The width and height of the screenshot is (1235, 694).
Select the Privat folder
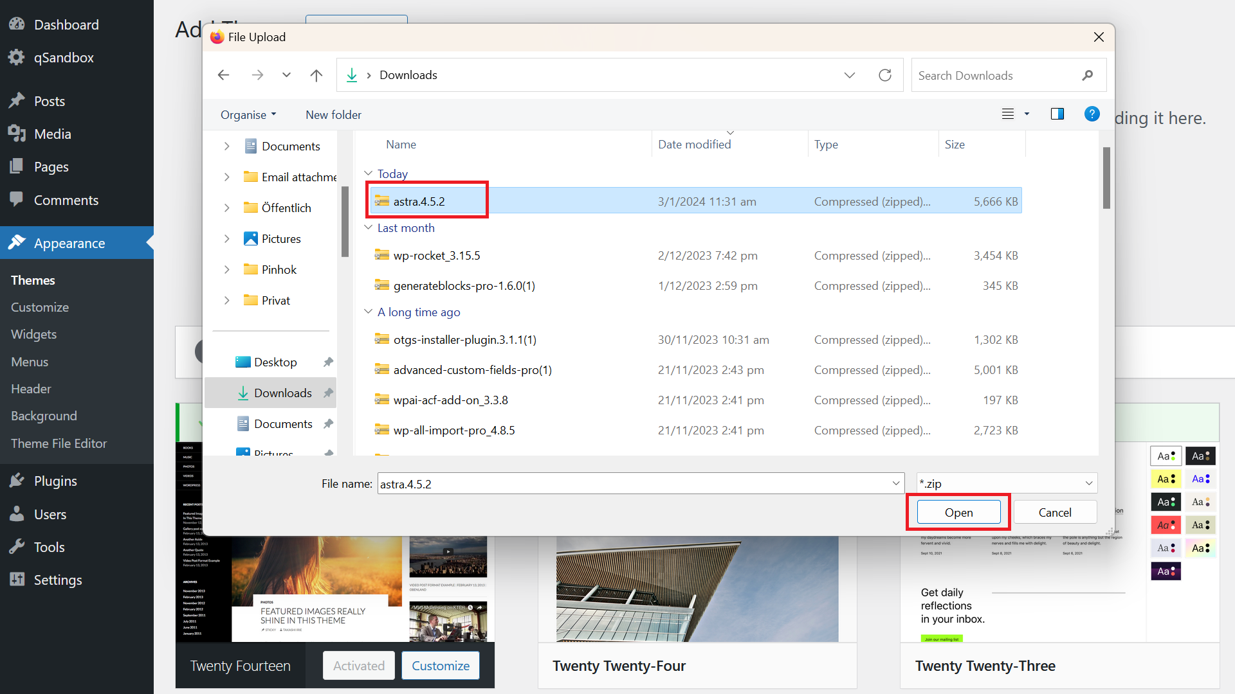[x=275, y=300]
